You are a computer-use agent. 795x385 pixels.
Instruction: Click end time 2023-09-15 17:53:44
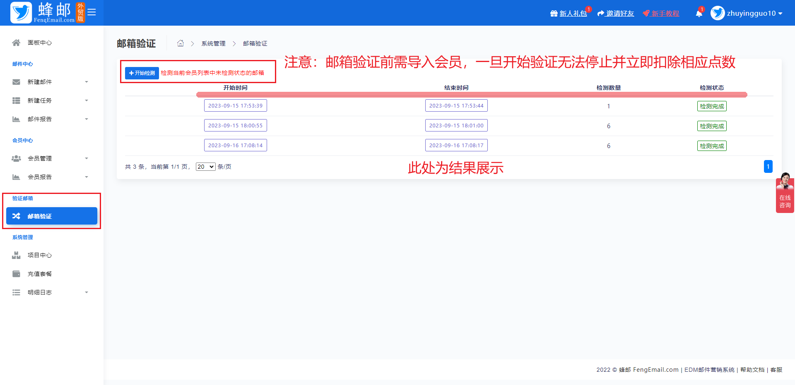tap(456, 105)
